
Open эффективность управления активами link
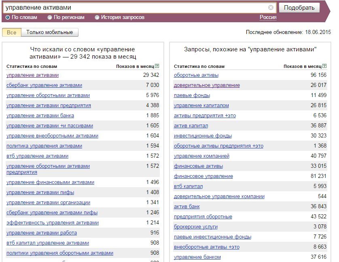tap(53, 223)
